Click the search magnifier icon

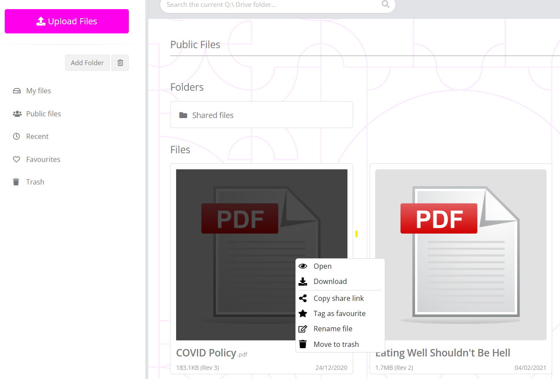[385, 5]
